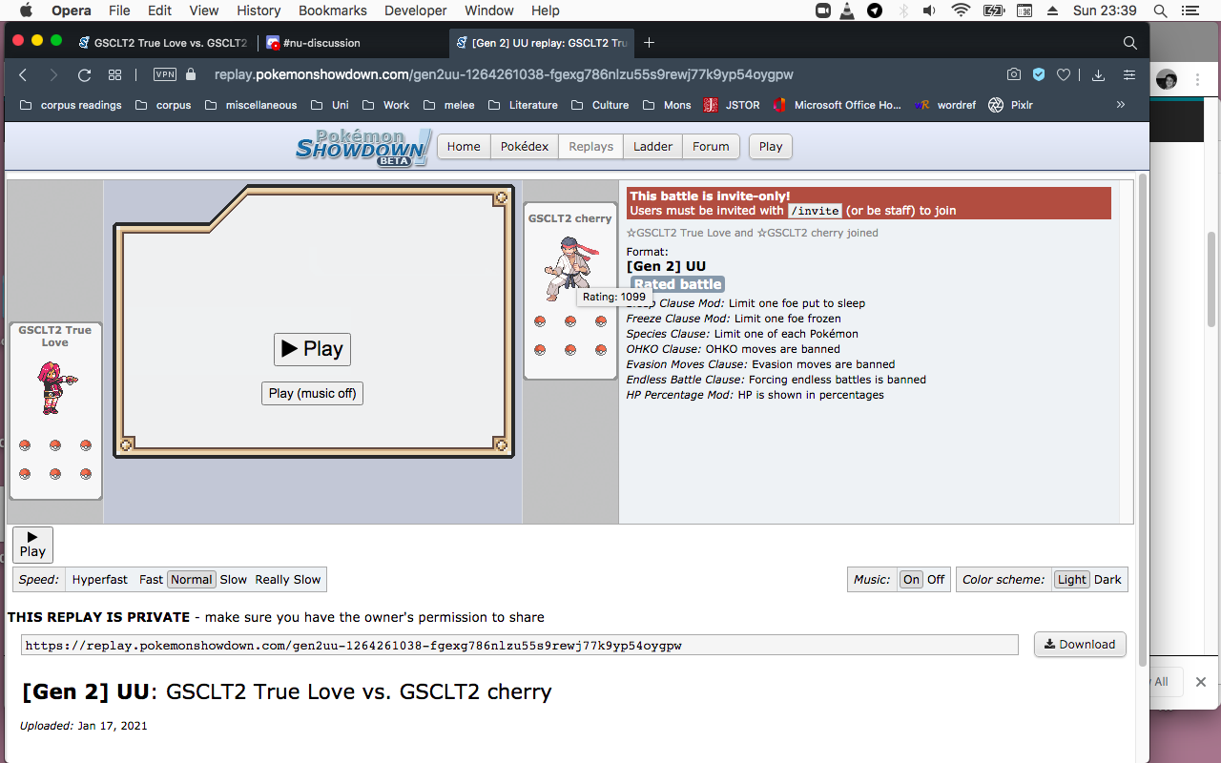Screen dimensions: 1221x763
Task: Open the Easy Setup sliders icon
Action: pos(1129,74)
